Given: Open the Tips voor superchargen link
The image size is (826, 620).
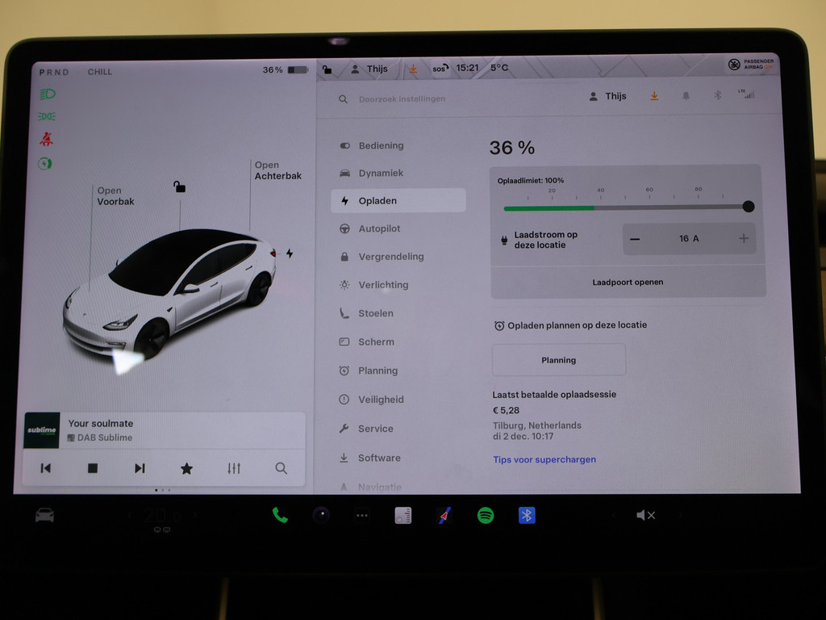Looking at the screenshot, I should (544, 459).
